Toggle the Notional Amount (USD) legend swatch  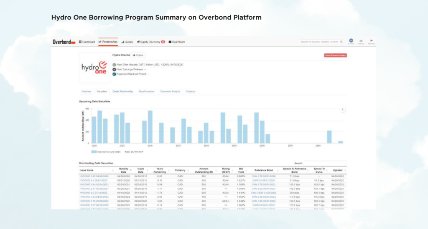click(94, 152)
